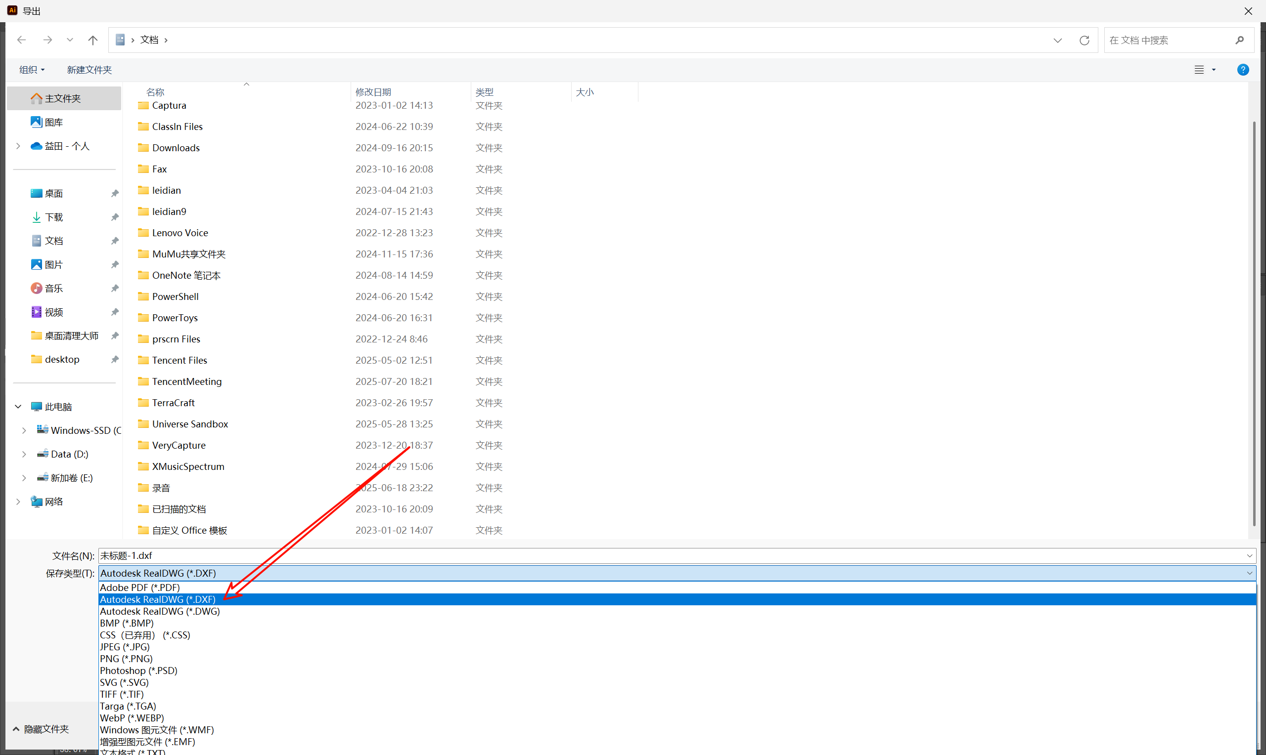Viewport: 1266px width, 755px height.
Task: Open recent locations chevron dropdown
Action: [70, 40]
